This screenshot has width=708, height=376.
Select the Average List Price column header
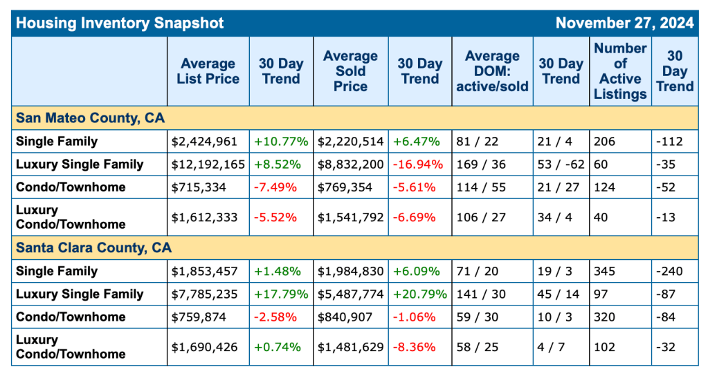pos(208,71)
